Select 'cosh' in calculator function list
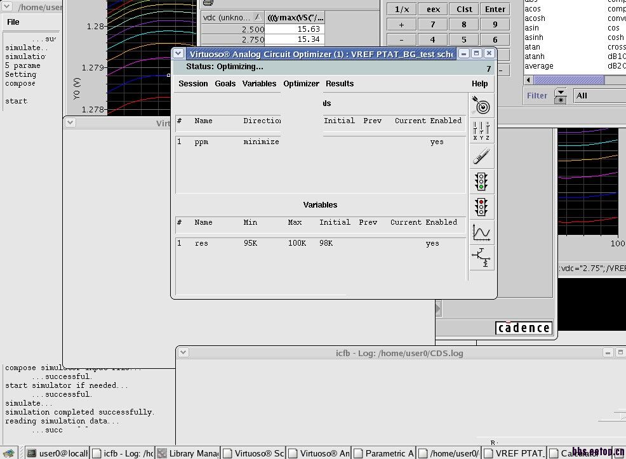 [x=615, y=37]
